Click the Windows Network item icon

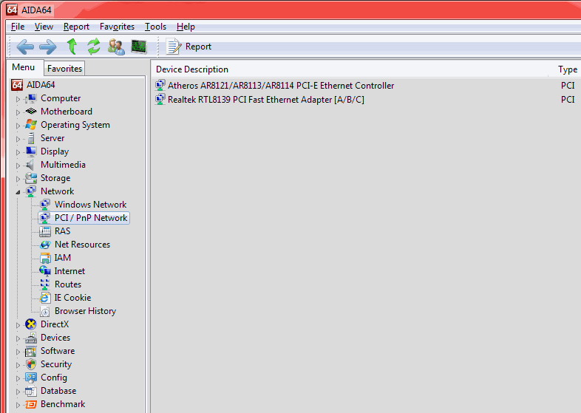(45, 205)
